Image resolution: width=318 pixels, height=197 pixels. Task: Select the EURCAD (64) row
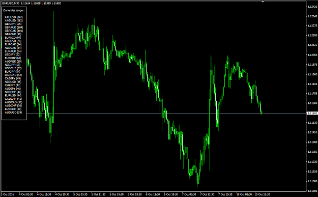point(13,44)
